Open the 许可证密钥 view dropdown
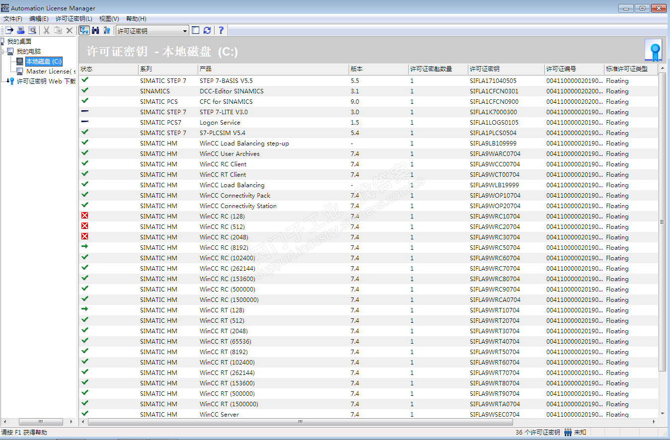670x440 pixels. pos(185,31)
